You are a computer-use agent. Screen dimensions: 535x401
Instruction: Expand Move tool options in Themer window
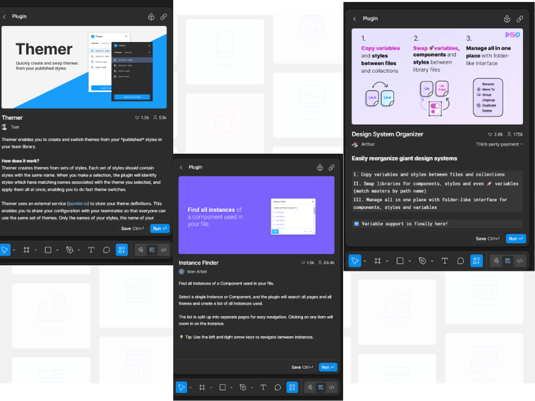(14, 250)
